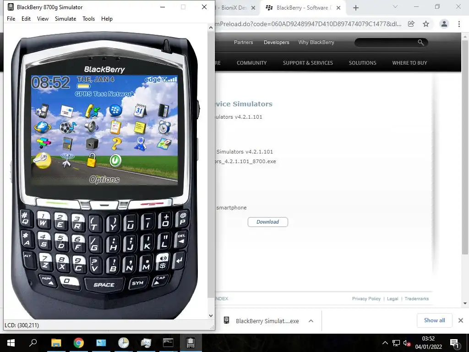
Task: Open Manage Connections antenna icon
Action: pyautogui.click(x=67, y=160)
